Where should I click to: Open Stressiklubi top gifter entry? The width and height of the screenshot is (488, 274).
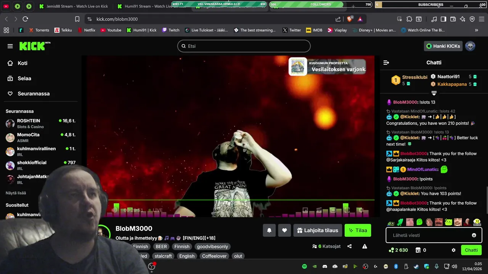coord(409,80)
